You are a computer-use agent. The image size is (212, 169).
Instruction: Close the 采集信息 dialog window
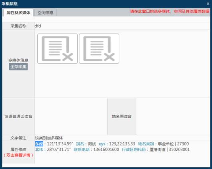[208, 4]
